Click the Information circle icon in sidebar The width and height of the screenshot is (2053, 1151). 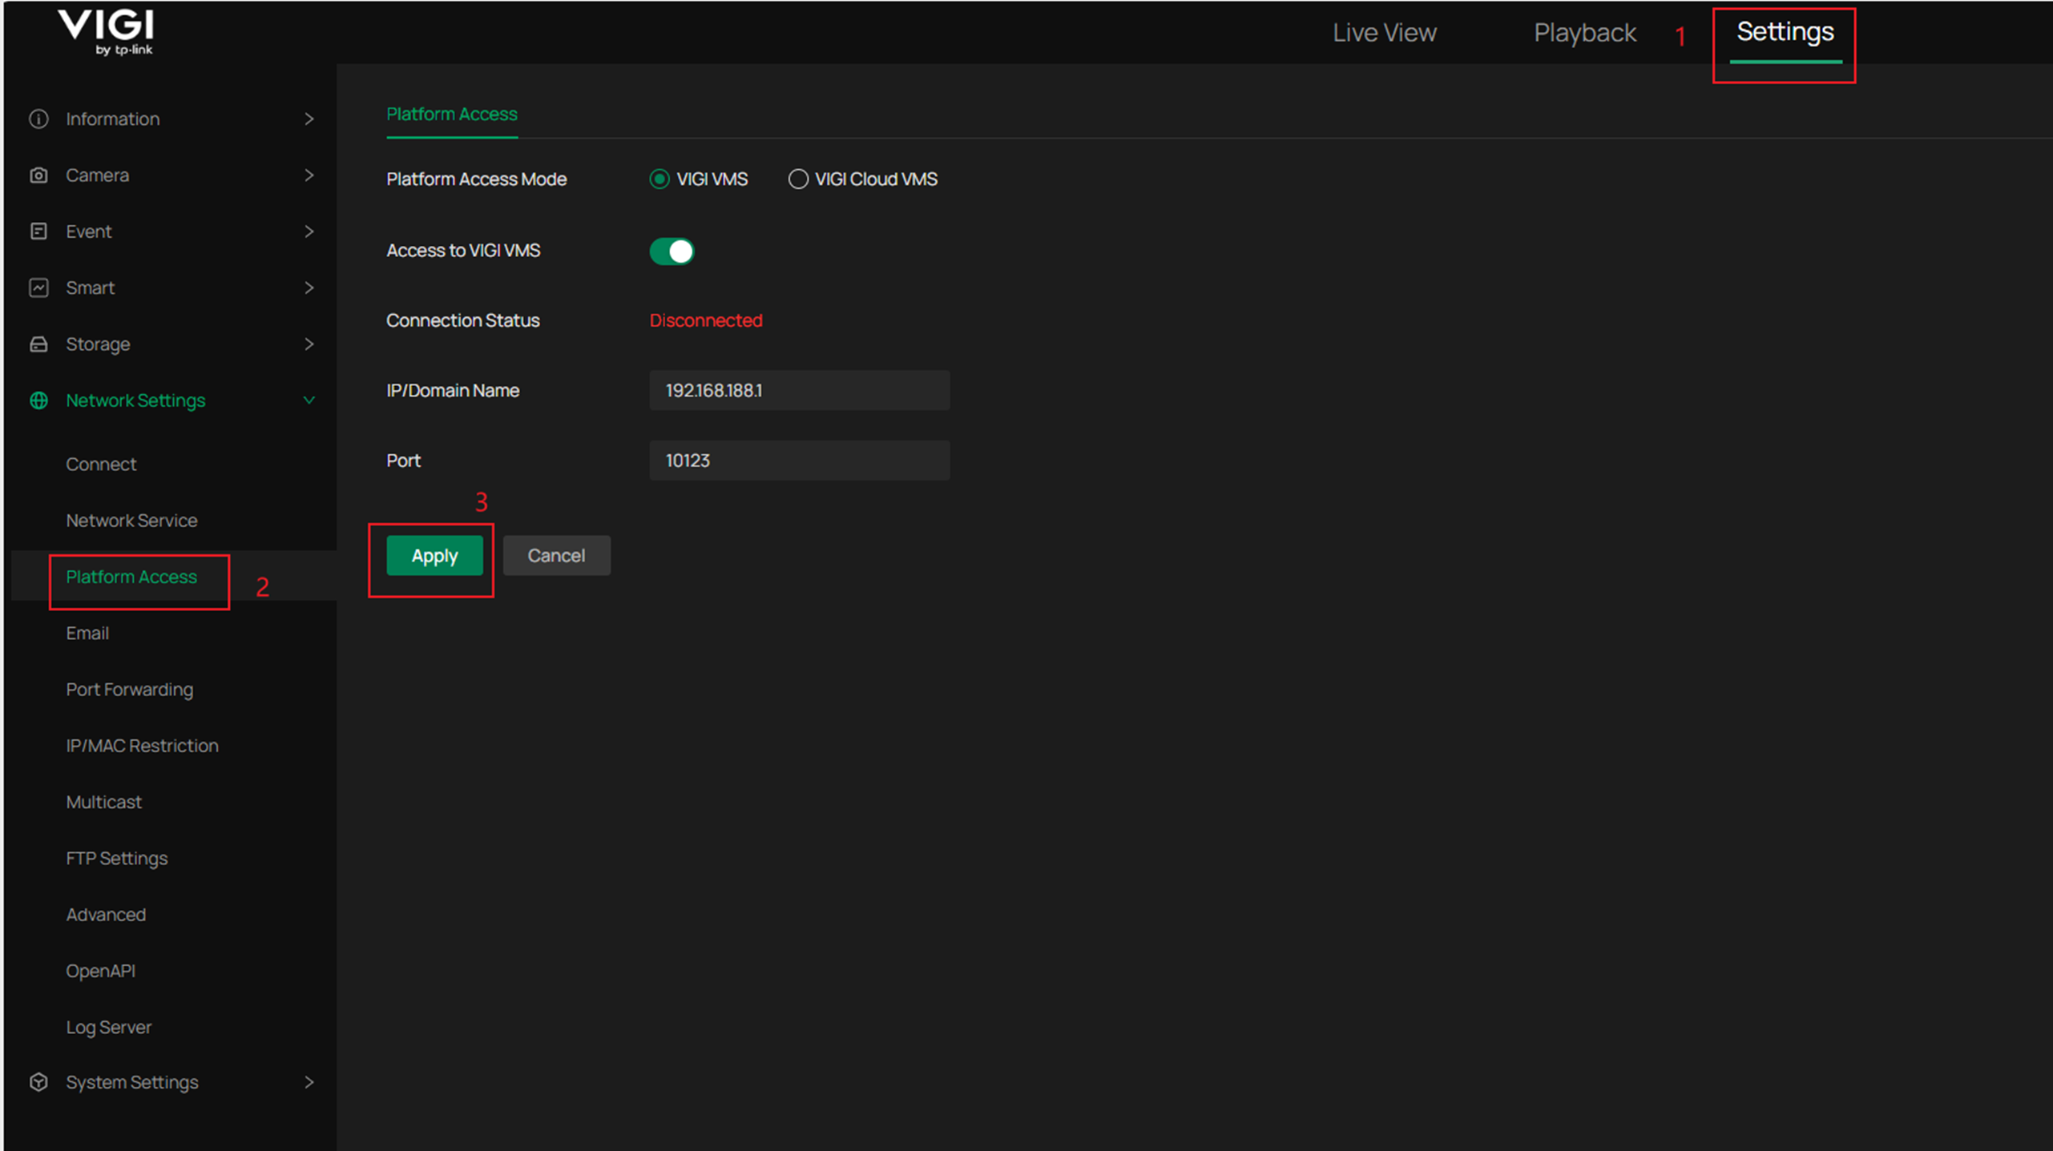pyautogui.click(x=38, y=119)
